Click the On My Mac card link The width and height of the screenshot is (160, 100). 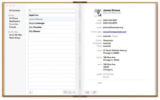(x=108, y=74)
